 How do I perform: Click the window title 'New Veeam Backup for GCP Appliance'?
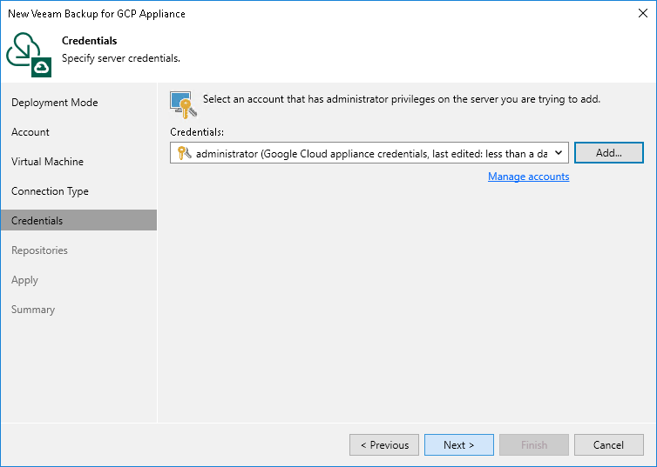97,14
